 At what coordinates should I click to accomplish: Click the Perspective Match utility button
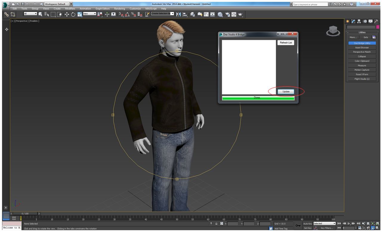pos(362,52)
